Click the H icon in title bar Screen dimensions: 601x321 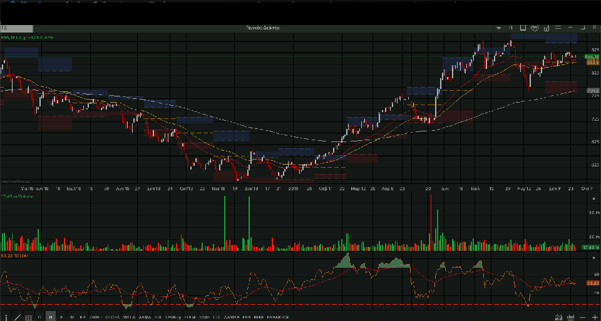pyautogui.click(x=511, y=28)
